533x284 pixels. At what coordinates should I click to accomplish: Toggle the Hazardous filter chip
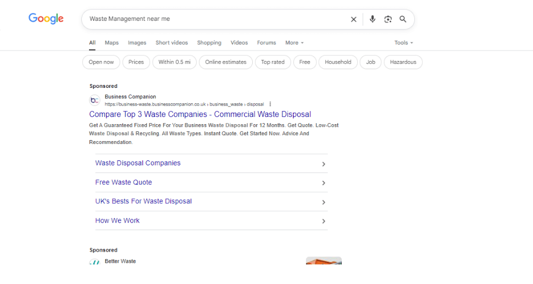pyautogui.click(x=403, y=62)
